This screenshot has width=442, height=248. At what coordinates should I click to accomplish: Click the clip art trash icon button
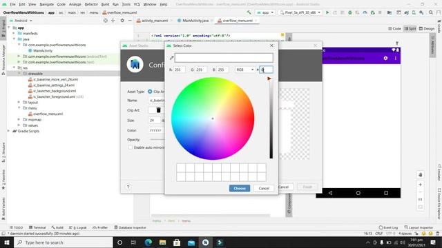click(158, 110)
